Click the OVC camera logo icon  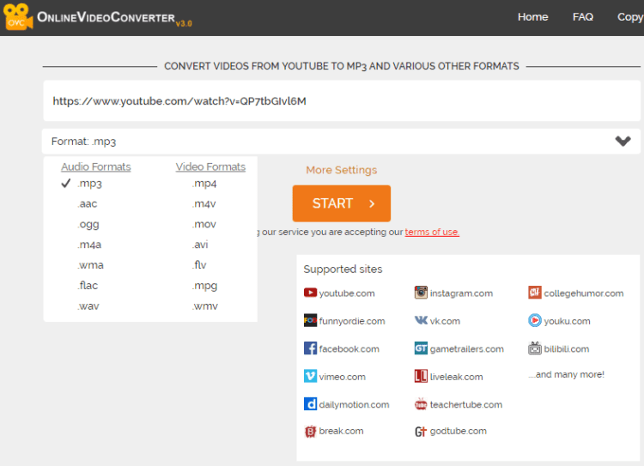18,17
